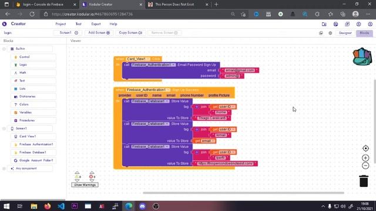Click the Kodular Creator logo
Image resolution: width=376 pixels, height=211 pixels.
pos(4,24)
